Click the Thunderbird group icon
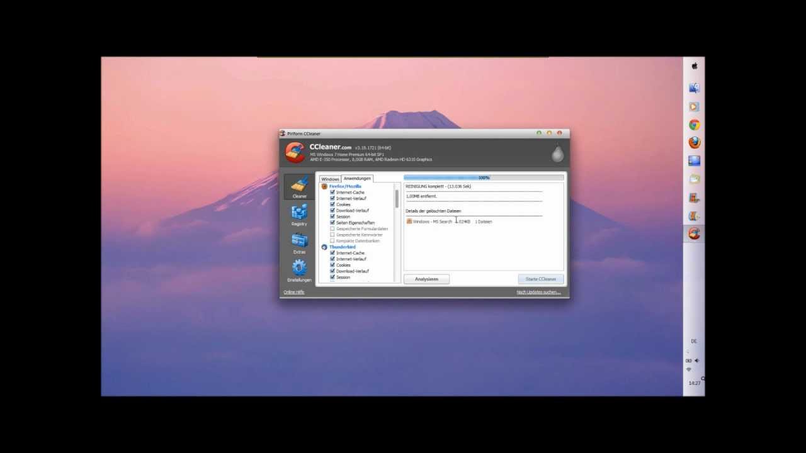The width and height of the screenshot is (806, 453). [x=324, y=247]
